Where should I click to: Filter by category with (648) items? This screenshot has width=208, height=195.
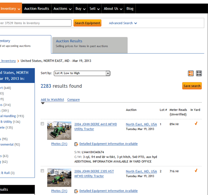point(5,88)
